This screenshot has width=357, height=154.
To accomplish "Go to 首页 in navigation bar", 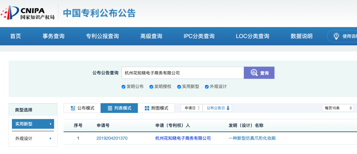I will tap(16, 36).
